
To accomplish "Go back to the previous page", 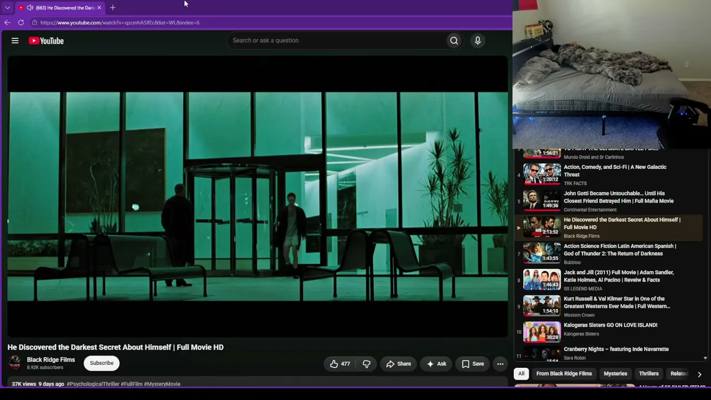I will 7,23.
